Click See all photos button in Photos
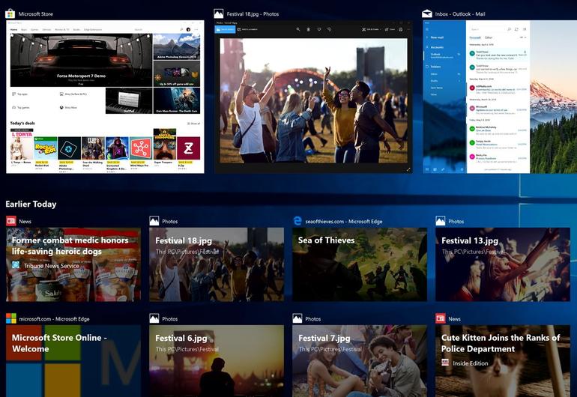 [x=225, y=29]
